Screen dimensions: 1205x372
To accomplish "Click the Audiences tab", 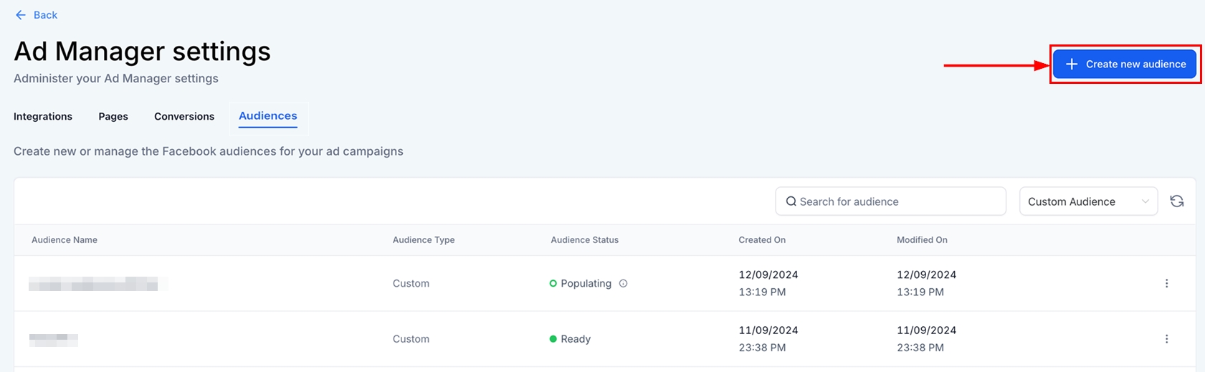I will coord(268,116).
